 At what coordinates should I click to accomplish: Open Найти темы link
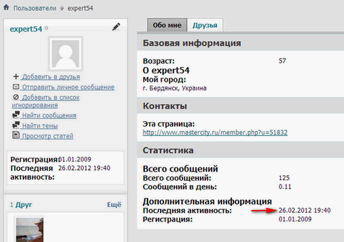click(x=40, y=126)
